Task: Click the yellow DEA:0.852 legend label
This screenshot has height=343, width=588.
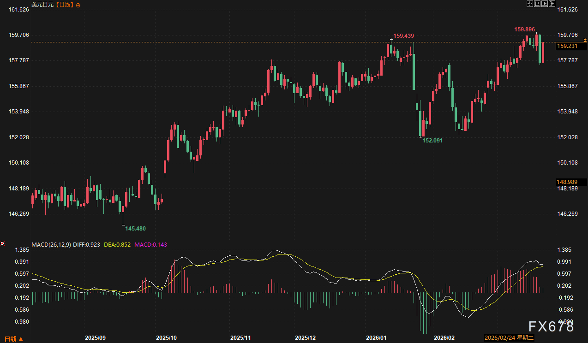Action: click(117, 244)
